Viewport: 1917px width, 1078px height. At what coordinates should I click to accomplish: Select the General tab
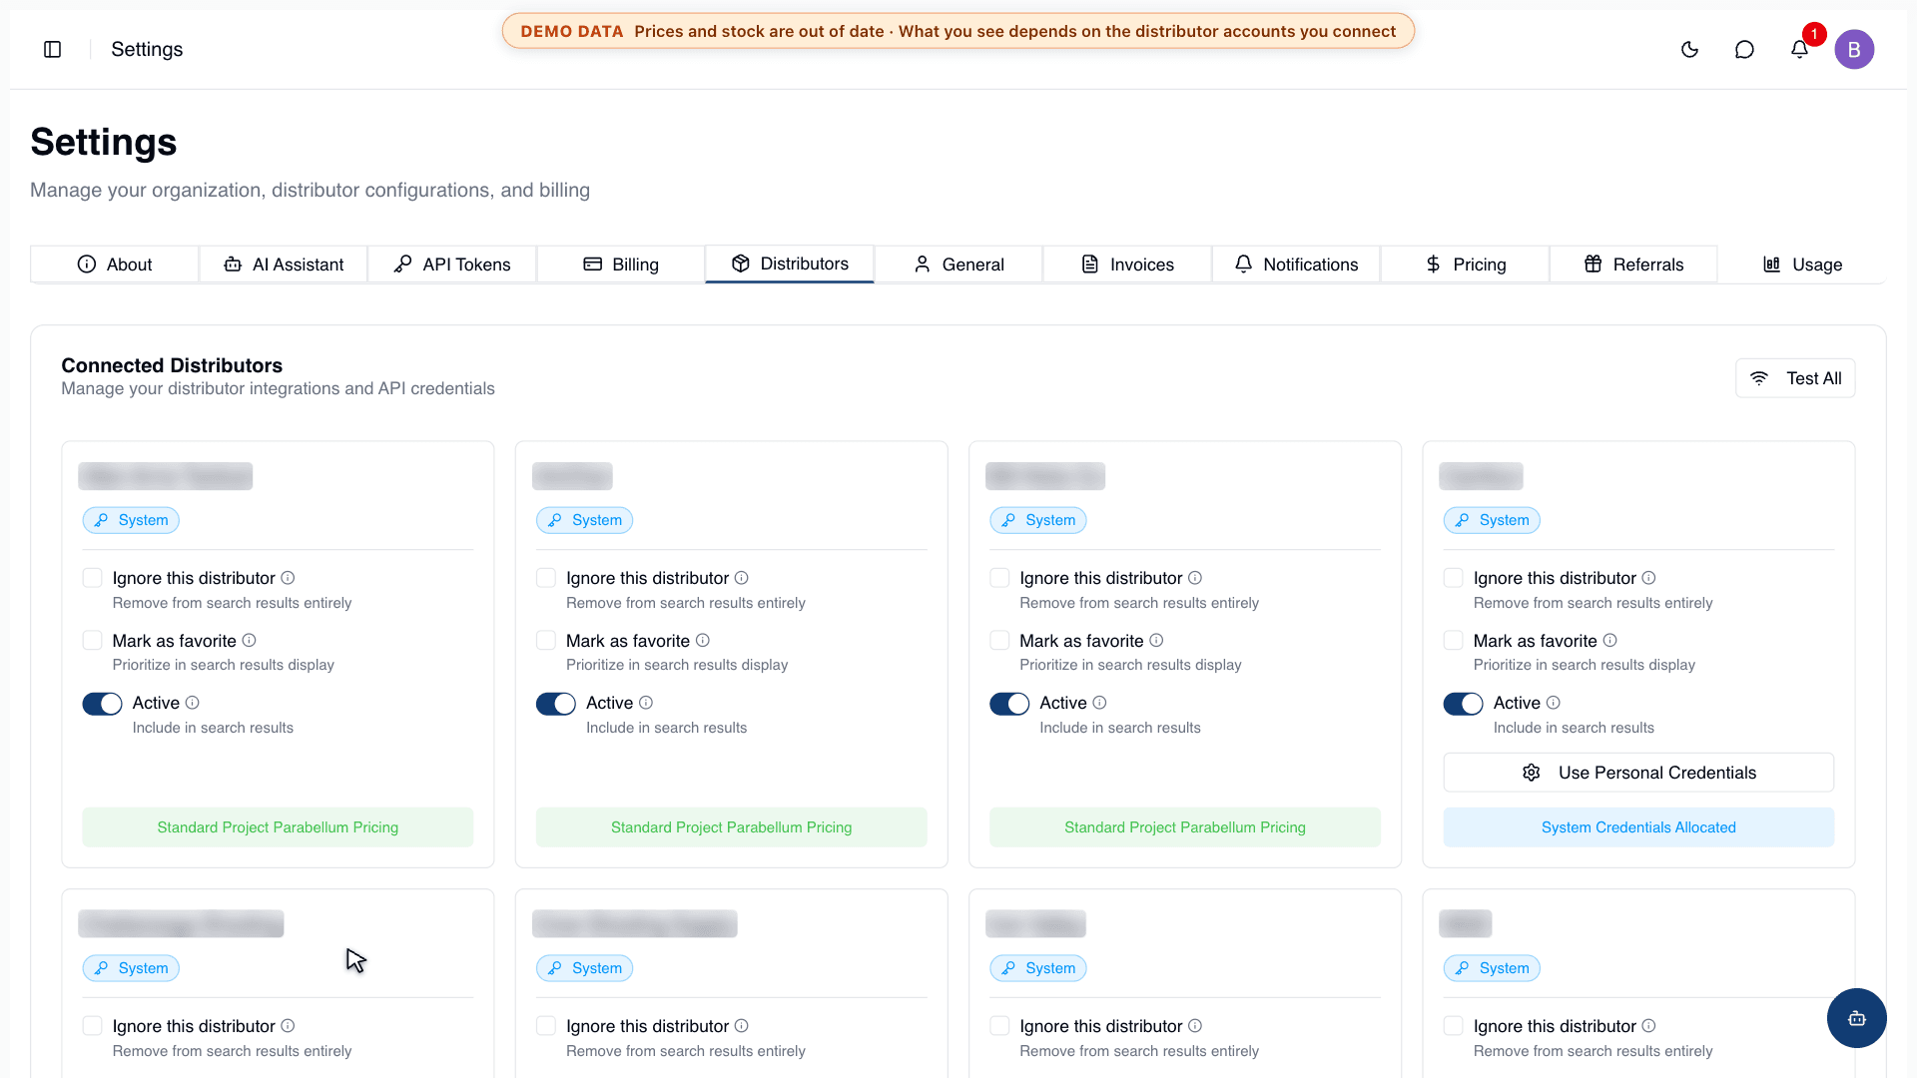click(x=958, y=265)
